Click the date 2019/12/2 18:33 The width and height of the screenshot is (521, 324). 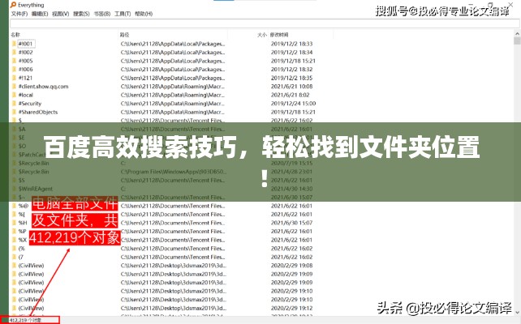(x=291, y=44)
